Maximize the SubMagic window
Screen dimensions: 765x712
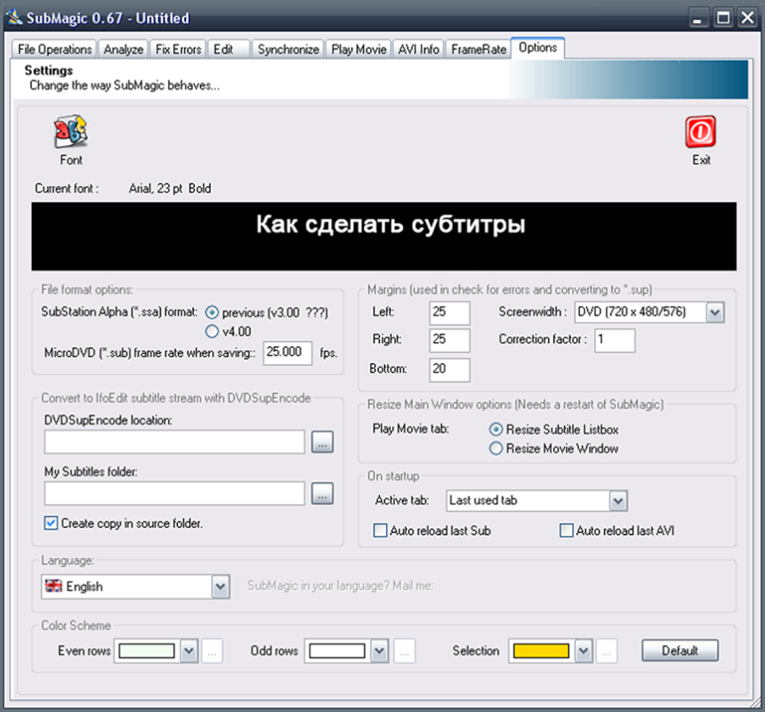723,18
